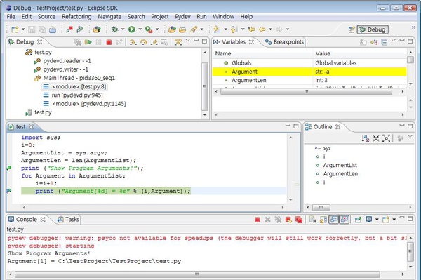This screenshot has width=421, height=280.
Task: Click the Clear Console icon
Action: pos(313,220)
